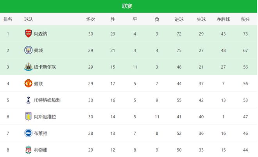Click the Manchester City crest icon

tap(28, 50)
